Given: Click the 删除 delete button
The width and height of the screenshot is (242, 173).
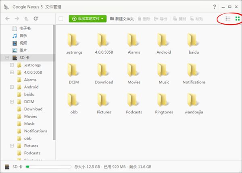Looking at the screenshot, I should (144, 19).
